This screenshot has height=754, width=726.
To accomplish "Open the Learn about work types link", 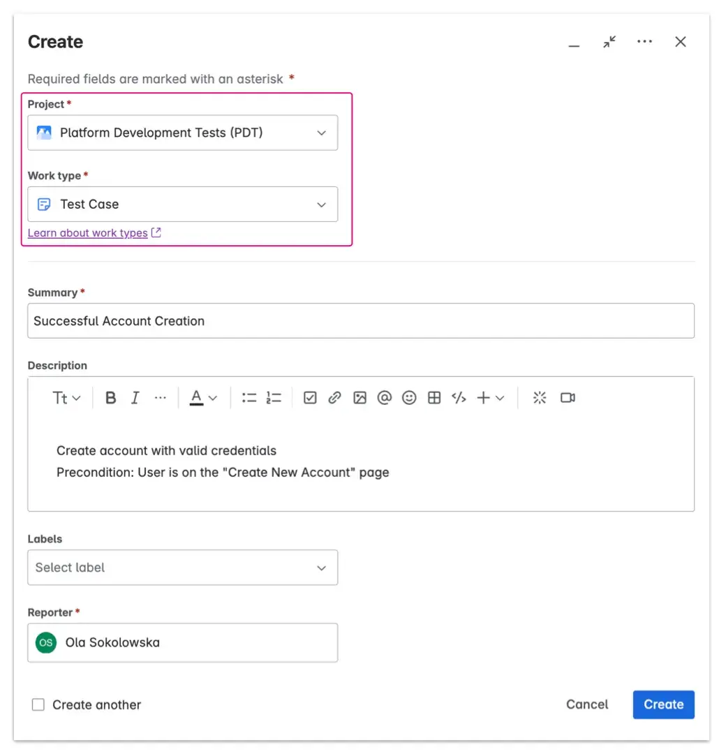I will (x=87, y=232).
